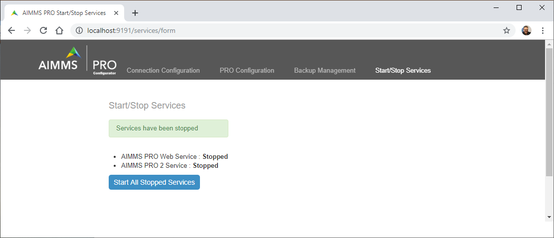Select Start/Stop Services in the navigation
The image size is (554, 238).
click(403, 71)
